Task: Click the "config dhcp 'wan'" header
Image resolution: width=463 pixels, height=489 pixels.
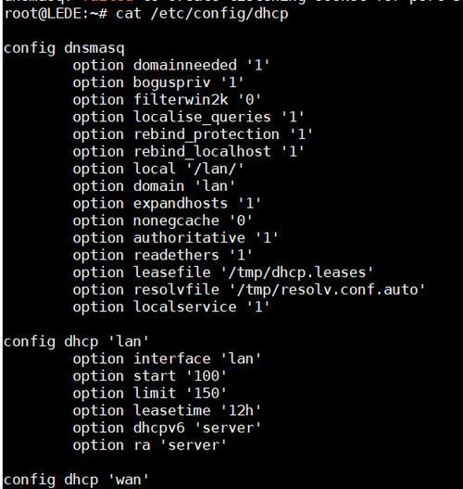Action: (x=76, y=480)
